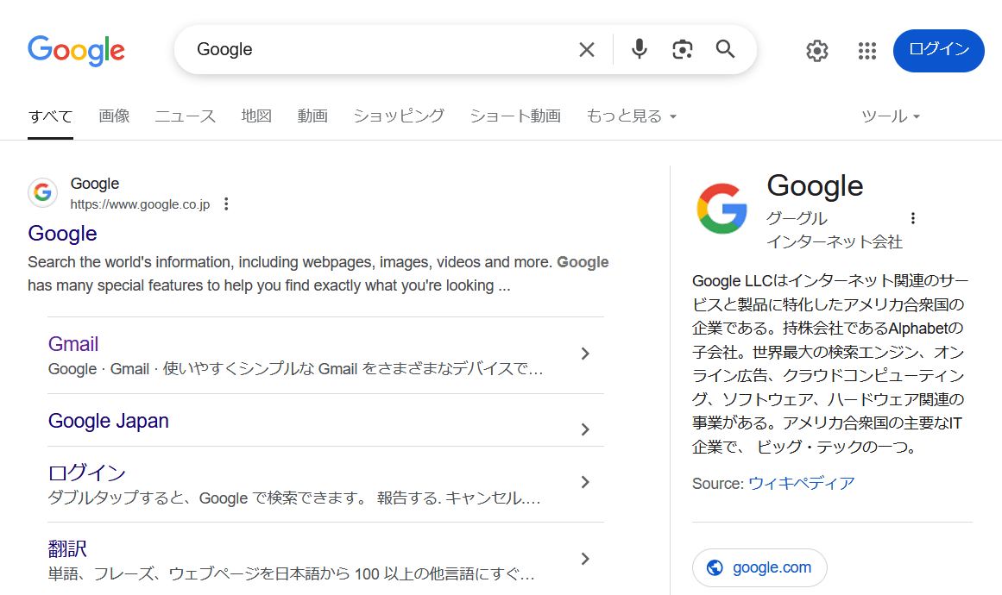Open the ツール dropdown
Image resolution: width=1002 pixels, height=595 pixels.
[x=891, y=116]
